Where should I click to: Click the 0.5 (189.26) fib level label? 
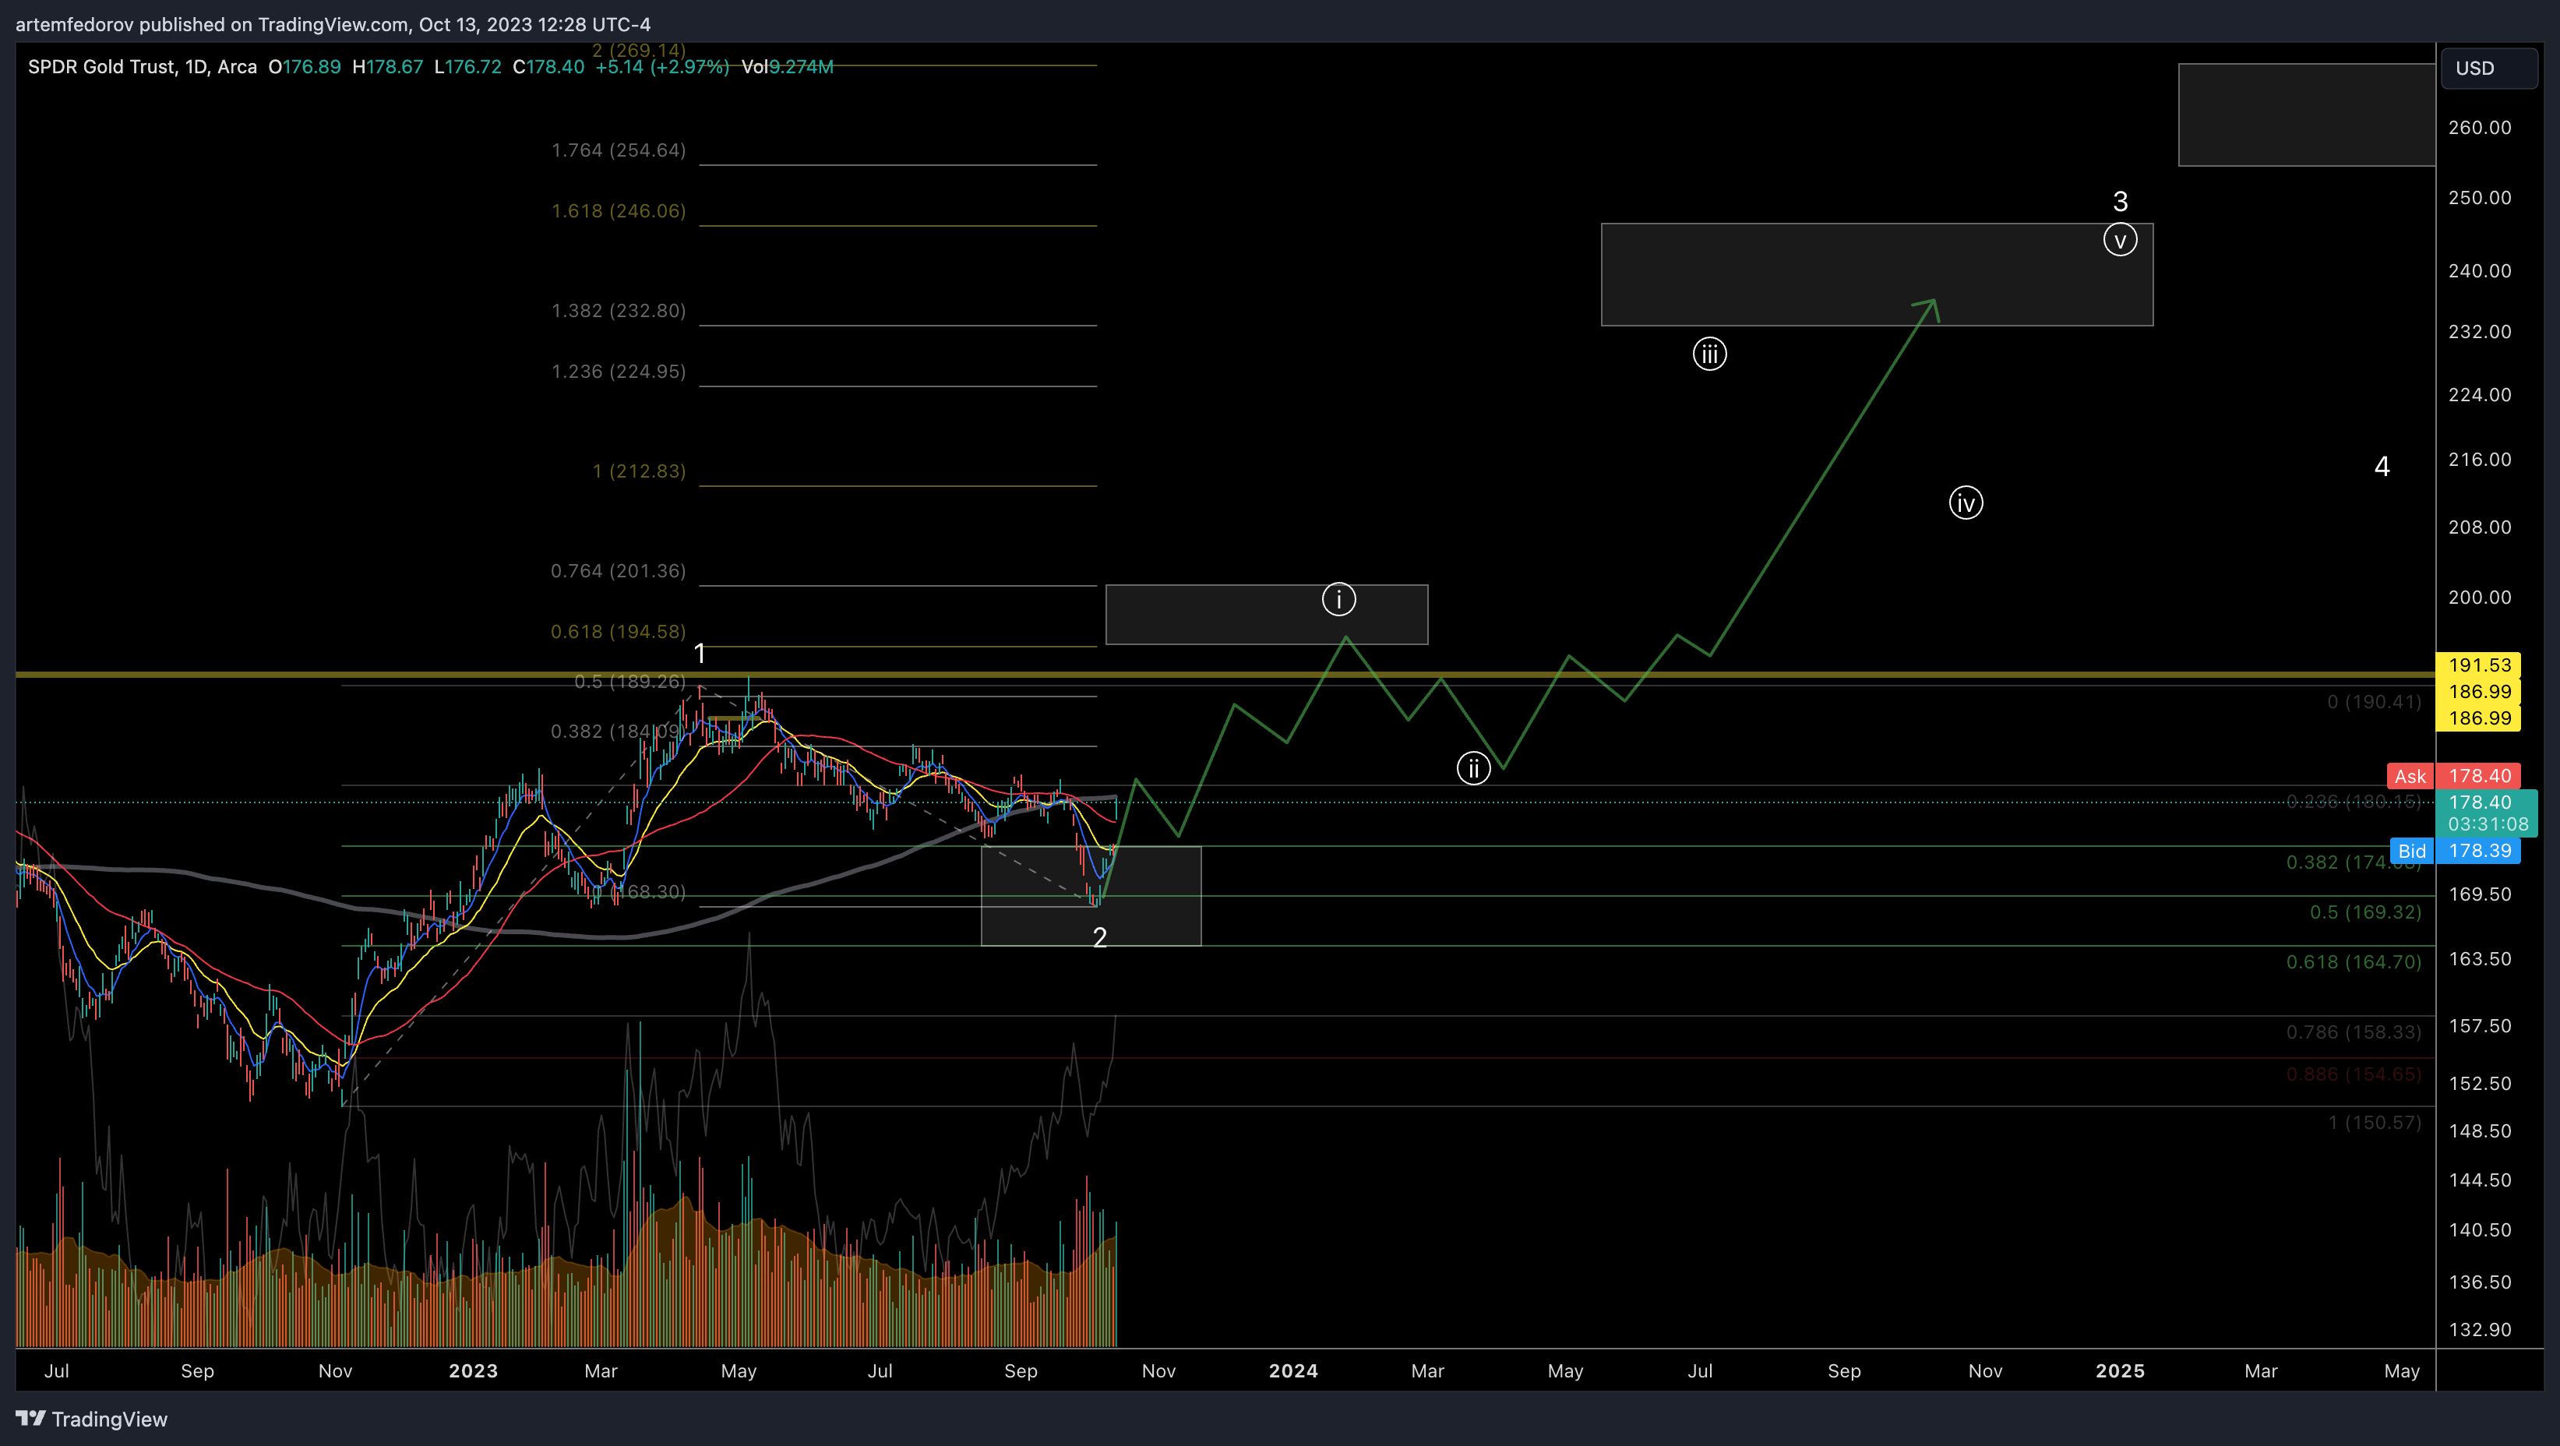point(630,681)
